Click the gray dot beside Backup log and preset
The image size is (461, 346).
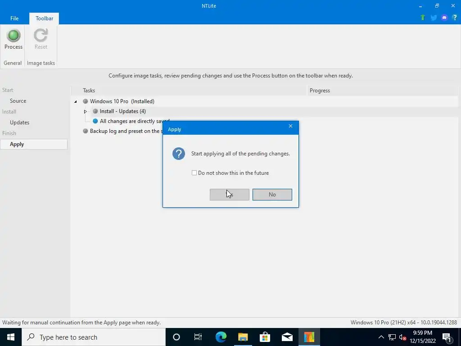click(85, 131)
